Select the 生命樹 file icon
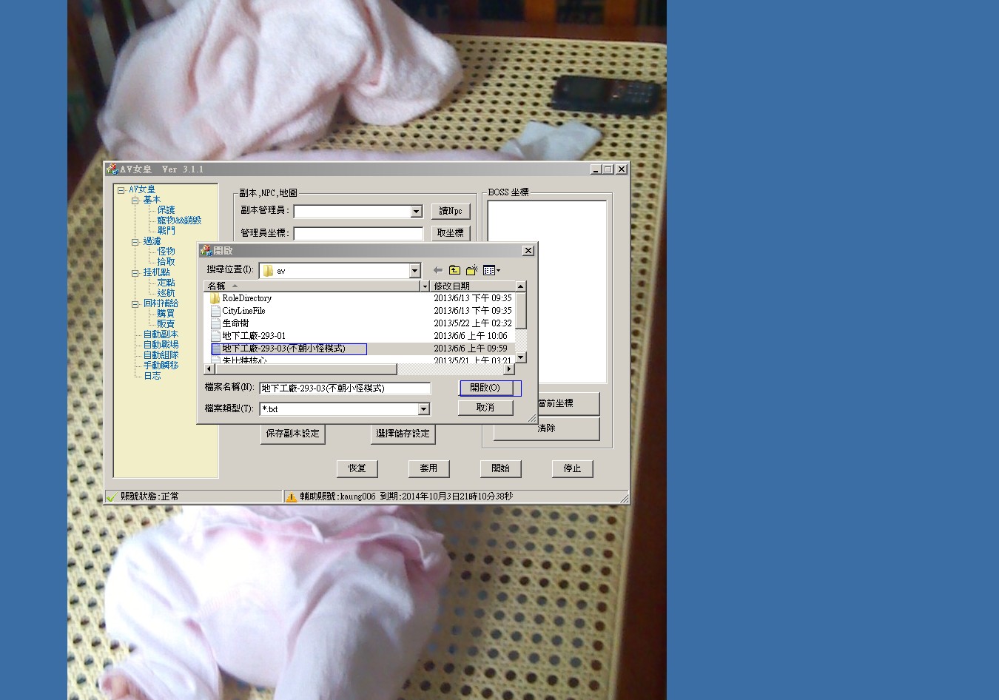The width and height of the screenshot is (999, 700). pyautogui.click(x=215, y=323)
